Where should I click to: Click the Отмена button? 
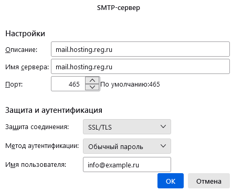point(209,181)
